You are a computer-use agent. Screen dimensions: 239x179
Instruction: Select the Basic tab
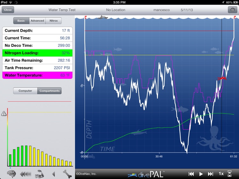pyautogui.click(x=21, y=21)
